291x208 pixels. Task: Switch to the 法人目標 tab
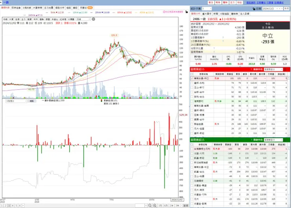(x=245, y=14)
